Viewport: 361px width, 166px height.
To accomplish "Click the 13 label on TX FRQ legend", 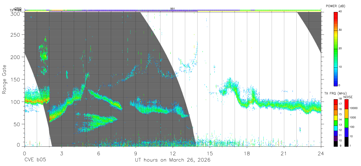I will coord(340,125).
